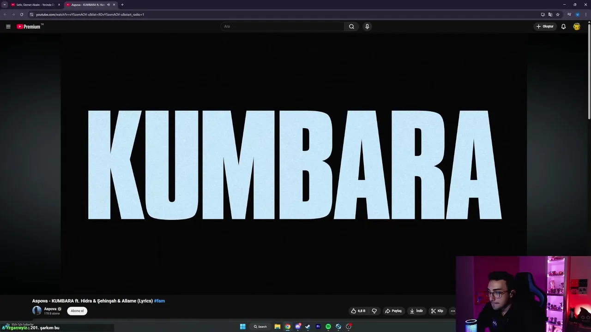The height and width of the screenshot is (332, 591).
Task: Subscribe with Abone ol button
Action: 77,311
